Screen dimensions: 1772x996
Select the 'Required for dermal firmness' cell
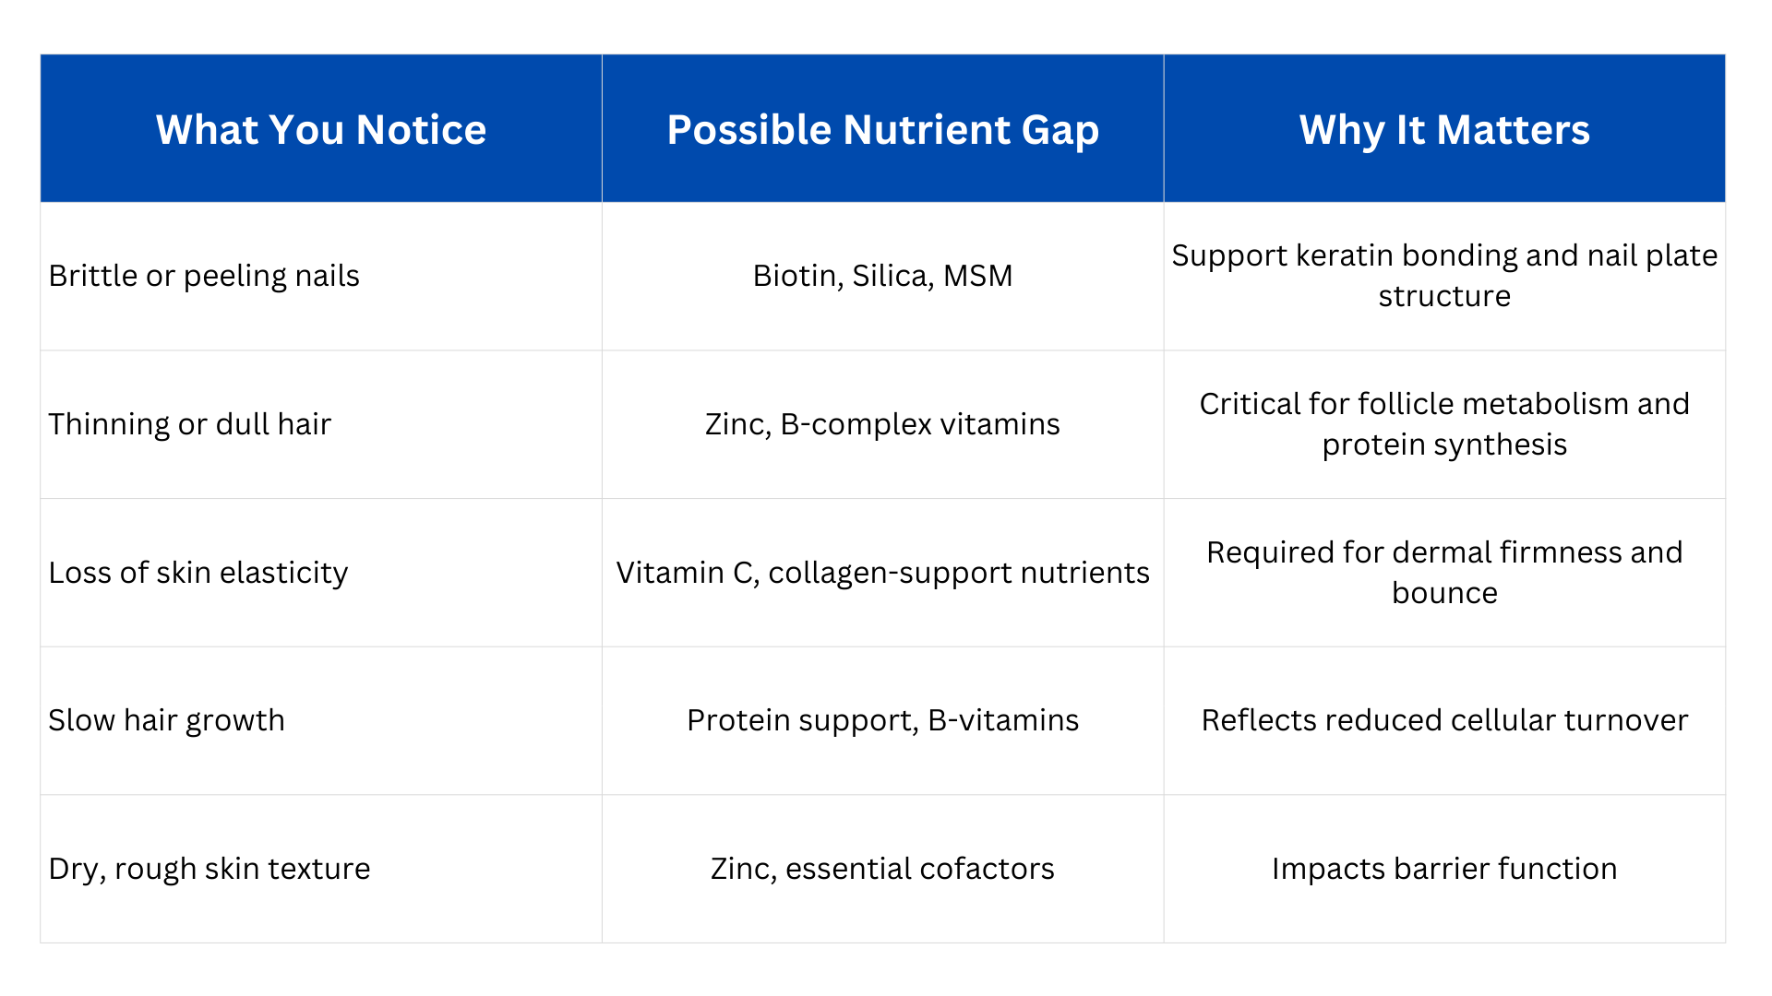[x=1444, y=573]
